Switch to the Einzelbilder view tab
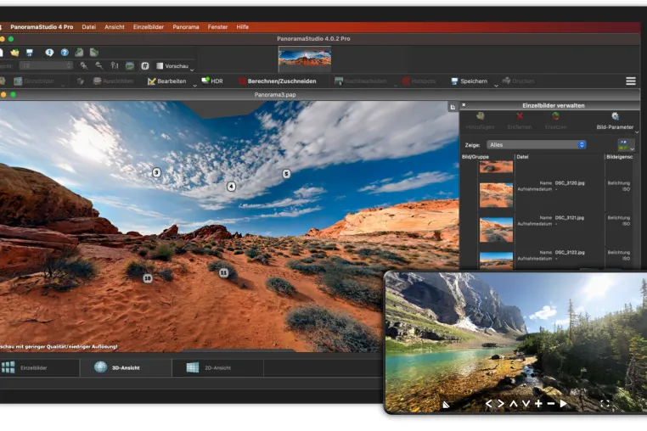 39,367
